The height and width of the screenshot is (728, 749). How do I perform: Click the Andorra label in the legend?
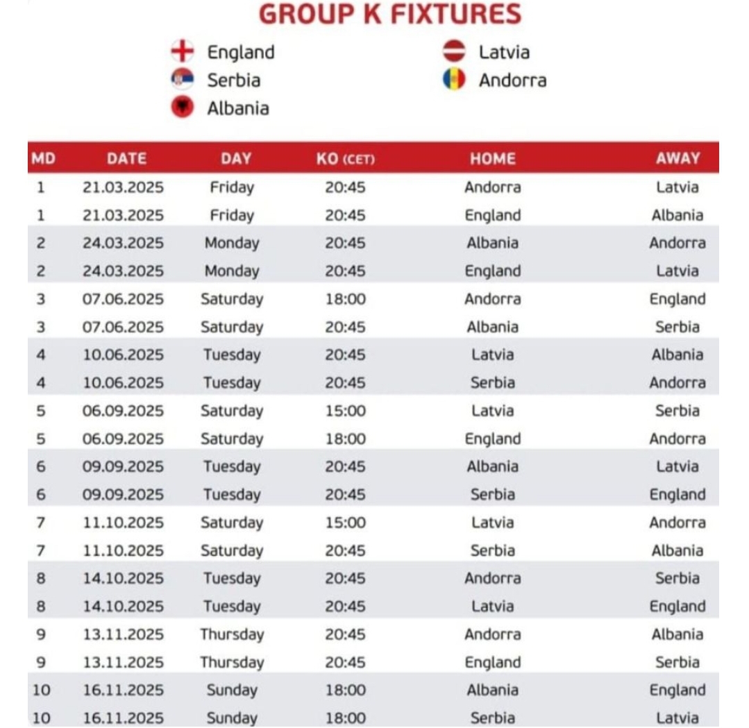512,80
